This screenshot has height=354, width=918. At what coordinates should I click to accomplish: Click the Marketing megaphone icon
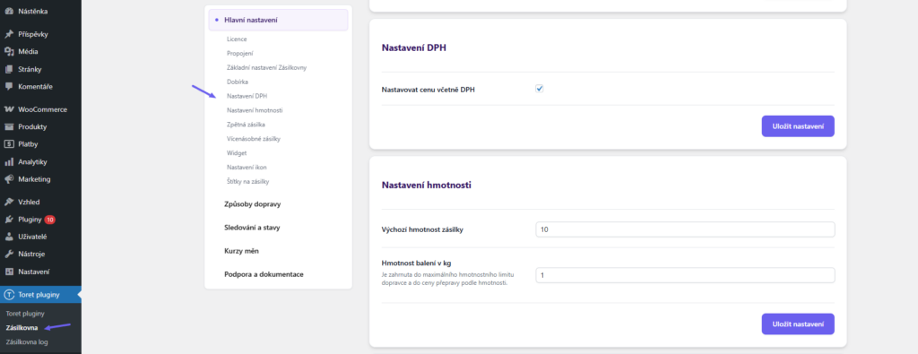click(x=9, y=179)
